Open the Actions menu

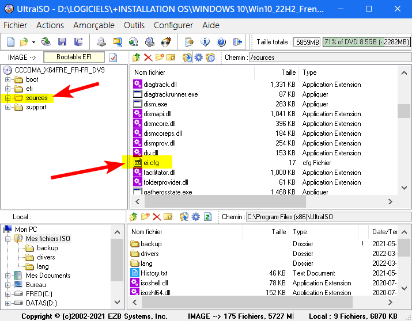(x=50, y=25)
